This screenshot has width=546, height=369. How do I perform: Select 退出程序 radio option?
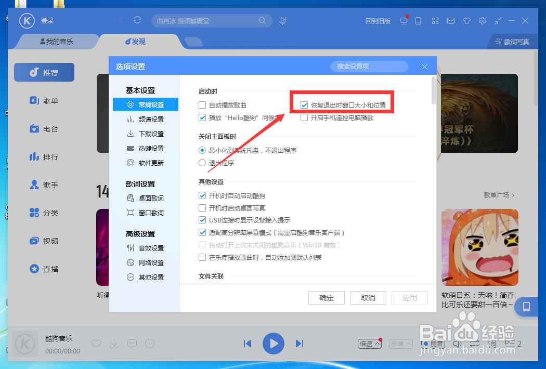(202, 163)
